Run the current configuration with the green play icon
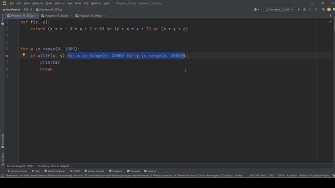Screen dimensions: 335x188 (x=299, y=9)
